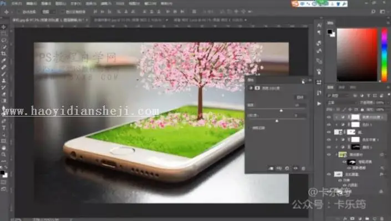
Task: Click the brightness slider handle
Action: [x=281, y=110]
